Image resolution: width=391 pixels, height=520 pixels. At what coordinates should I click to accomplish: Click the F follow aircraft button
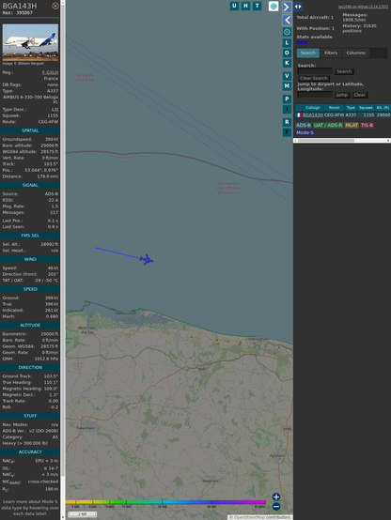(x=287, y=132)
